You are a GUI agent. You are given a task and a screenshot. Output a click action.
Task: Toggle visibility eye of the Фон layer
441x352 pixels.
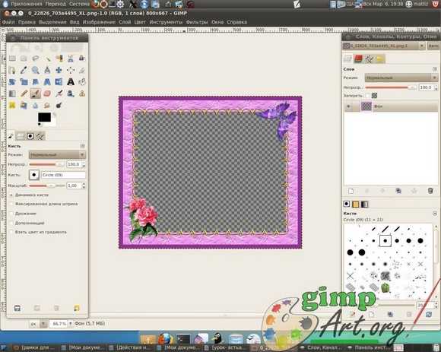(x=348, y=106)
